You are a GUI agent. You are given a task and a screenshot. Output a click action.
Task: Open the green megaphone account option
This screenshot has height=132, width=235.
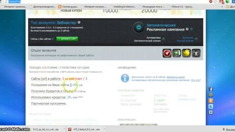[x=177, y=53]
